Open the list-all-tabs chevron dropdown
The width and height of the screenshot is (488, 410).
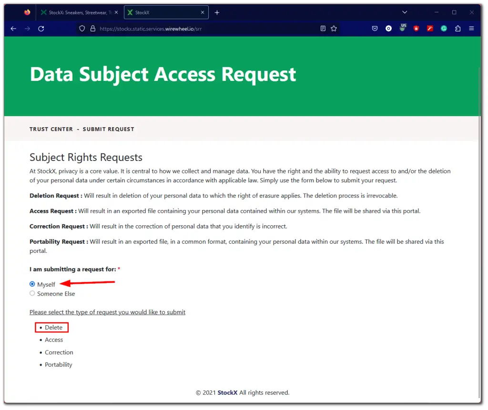pyautogui.click(x=405, y=12)
